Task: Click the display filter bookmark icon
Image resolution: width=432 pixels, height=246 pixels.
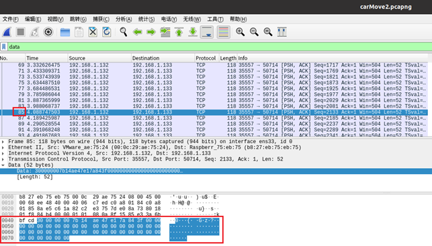Action: [4, 47]
